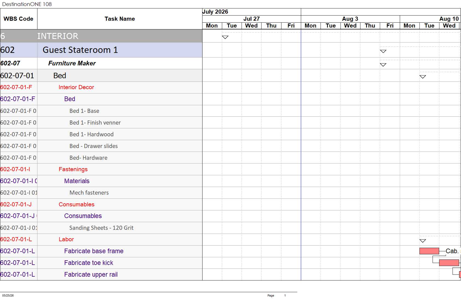Click the Task Name column header
Image resolution: width=461 pixels, height=299 pixels.
click(120, 19)
